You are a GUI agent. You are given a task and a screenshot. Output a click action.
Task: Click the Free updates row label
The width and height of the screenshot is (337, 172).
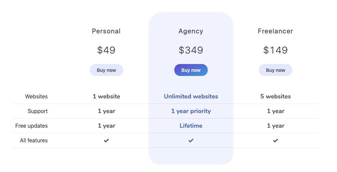(x=31, y=126)
